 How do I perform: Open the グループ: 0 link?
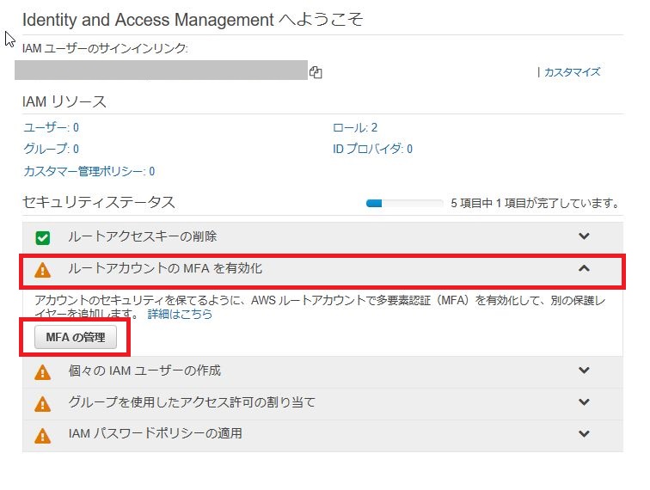click(x=52, y=149)
